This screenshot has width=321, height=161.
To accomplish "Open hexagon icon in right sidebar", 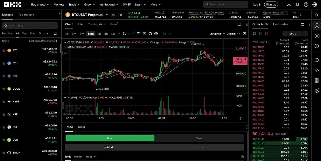I will 317,60.
